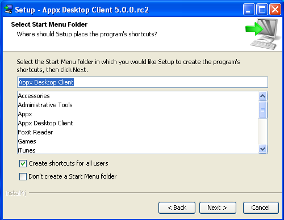Go back with the Back button

coord(177,208)
